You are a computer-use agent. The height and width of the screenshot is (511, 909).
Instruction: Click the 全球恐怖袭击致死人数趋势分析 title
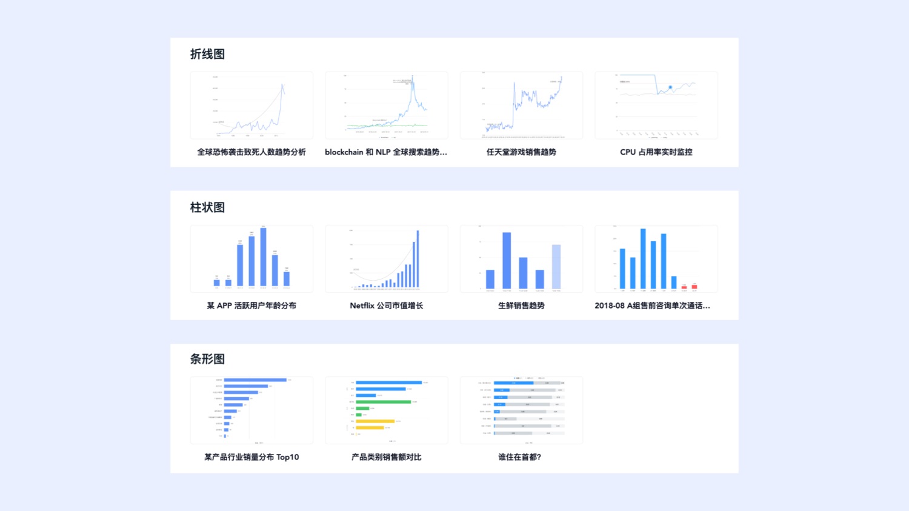[251, 152]
